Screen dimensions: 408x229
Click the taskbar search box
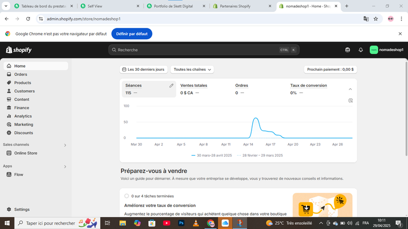[x=57, y=223]
